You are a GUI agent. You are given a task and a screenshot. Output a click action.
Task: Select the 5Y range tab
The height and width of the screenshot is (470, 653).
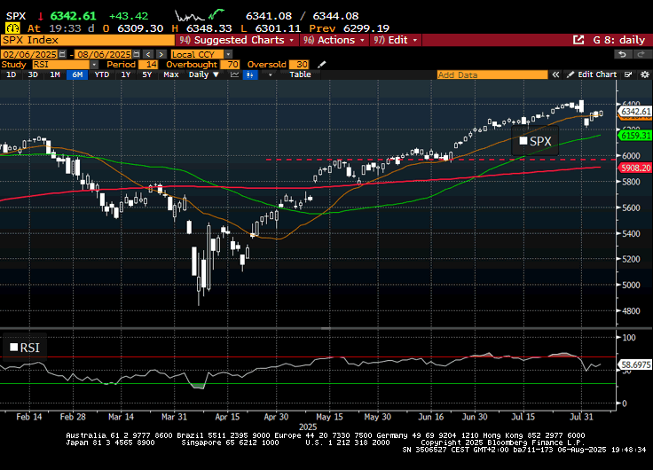[x=147, y=74]
